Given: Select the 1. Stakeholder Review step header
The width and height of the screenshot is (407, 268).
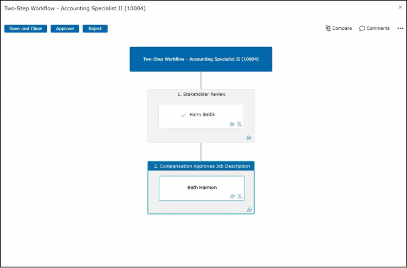Looking at the screenshot, I should (201, 94).
